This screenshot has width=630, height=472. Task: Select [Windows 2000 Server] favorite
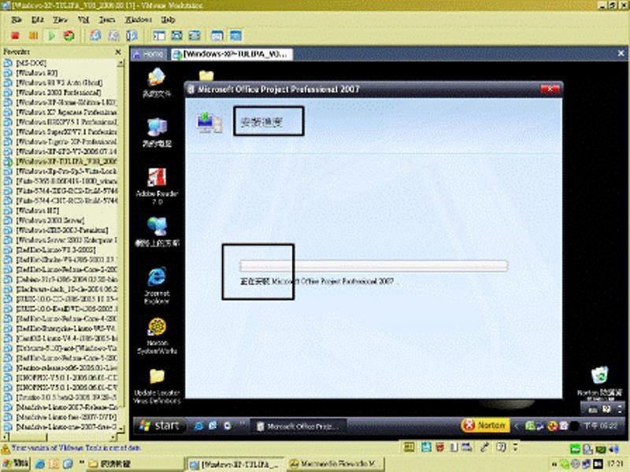coord(50,220)
